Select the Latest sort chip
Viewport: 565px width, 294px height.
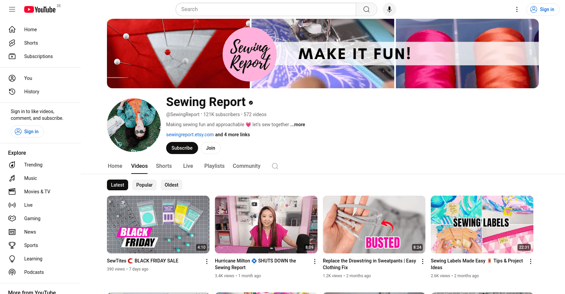pos(117,185)
